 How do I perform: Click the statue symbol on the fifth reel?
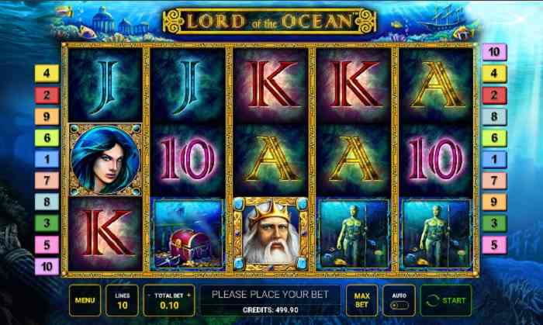pyautogui.click(x=436, y=234)
